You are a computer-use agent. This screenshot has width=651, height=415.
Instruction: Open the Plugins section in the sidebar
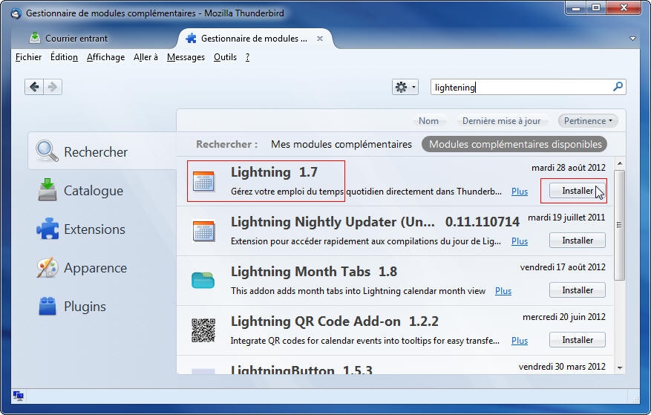coord(102,306)
